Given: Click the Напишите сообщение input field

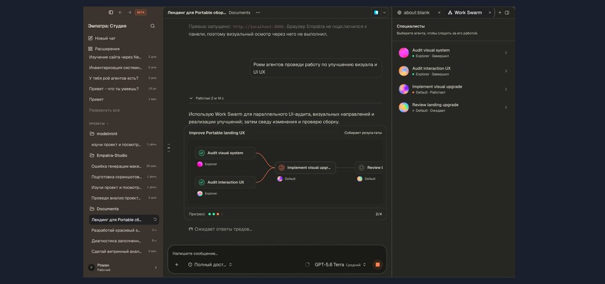Looking at the screenshot, I should pyautogui.click(x=276, y=253).
